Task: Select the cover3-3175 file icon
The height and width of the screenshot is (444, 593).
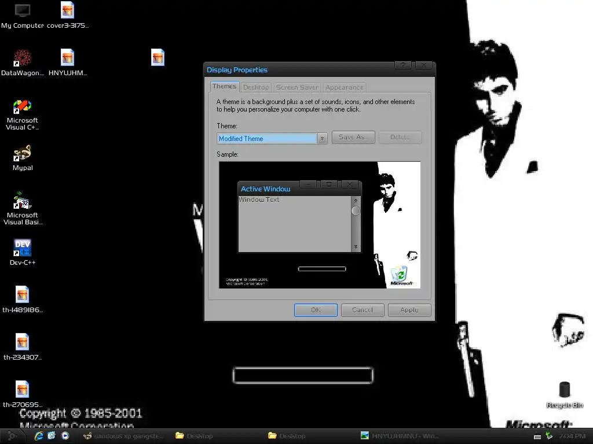Action: pyautogui.click(x=67, y=16)
